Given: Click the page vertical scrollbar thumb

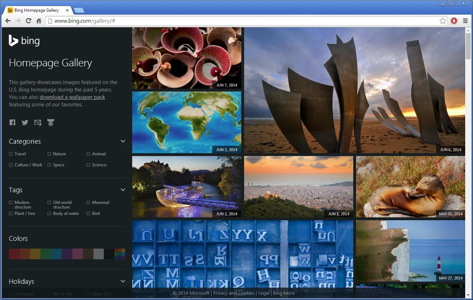Looking at the screenshot, I should 468,45.
